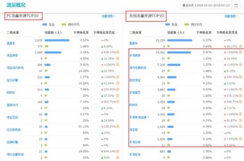Screen dimensions: 244x161
Task: Open 淘内免费其他 source link
Action: click(138, 68)
